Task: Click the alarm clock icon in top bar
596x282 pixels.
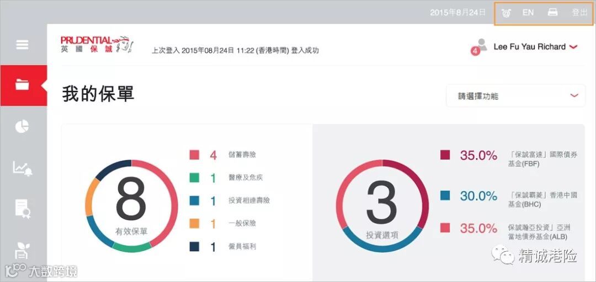Action: point(506,13)
